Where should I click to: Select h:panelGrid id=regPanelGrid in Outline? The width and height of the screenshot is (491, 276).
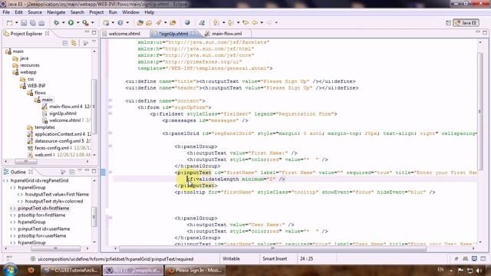(x=39, y=181)
